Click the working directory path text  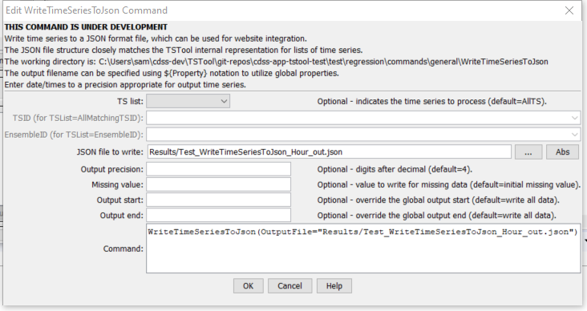(x=323, y=62)
